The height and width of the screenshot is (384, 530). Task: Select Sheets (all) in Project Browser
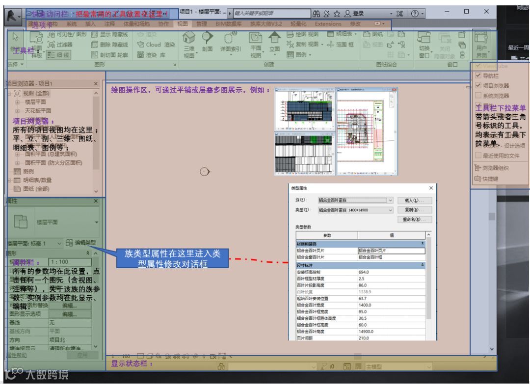pyautogui.click(x=36, y=189)
